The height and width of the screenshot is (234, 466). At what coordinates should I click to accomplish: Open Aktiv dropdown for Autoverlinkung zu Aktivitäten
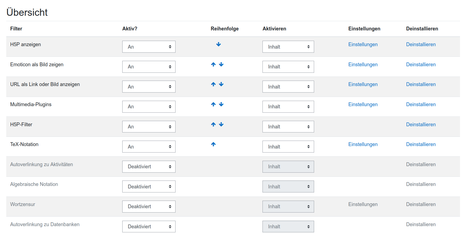coord(149,167)
